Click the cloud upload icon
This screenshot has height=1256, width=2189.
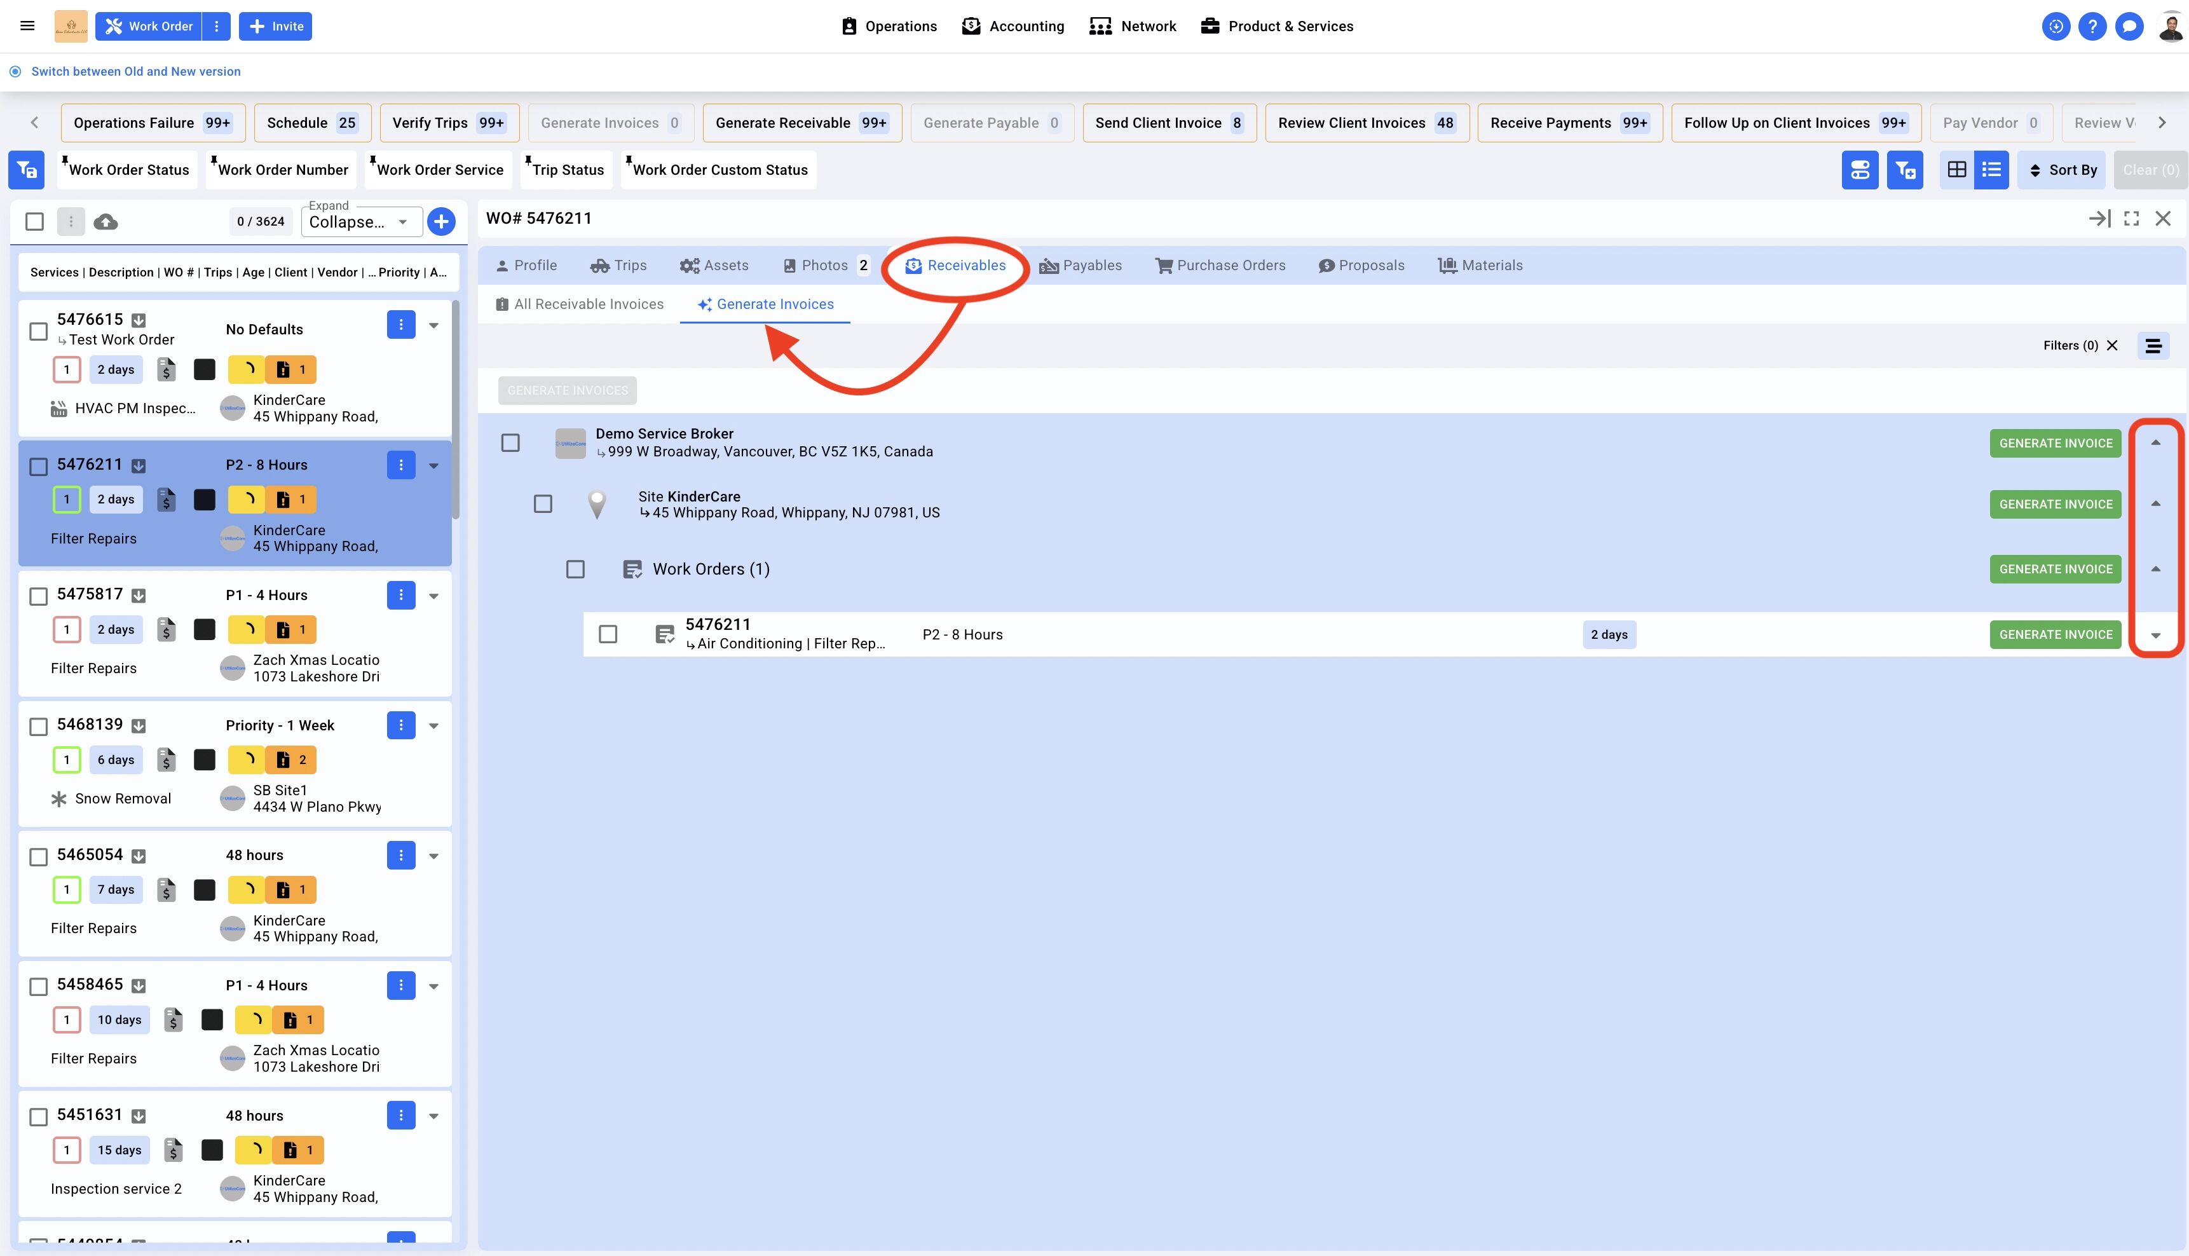(106, 222)
